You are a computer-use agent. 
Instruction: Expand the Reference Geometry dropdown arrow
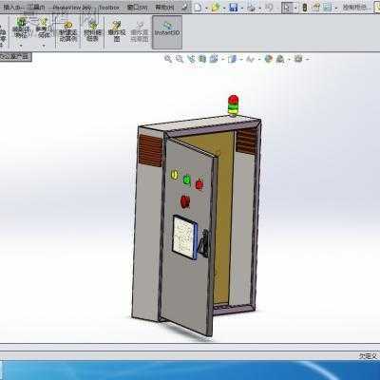[x=44, y=46]
